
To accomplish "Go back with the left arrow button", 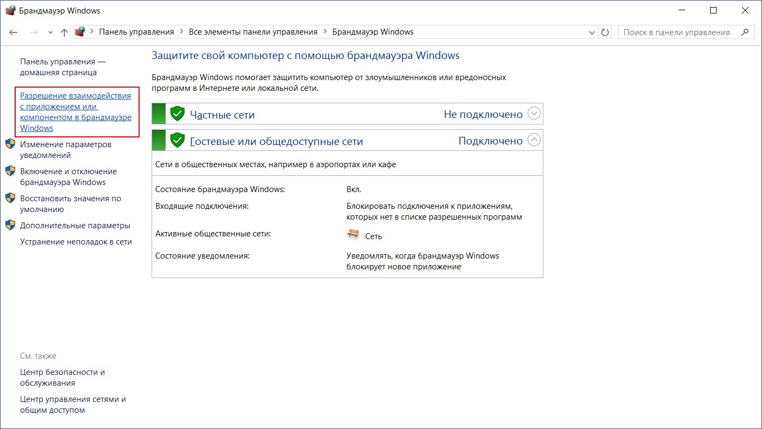I will [x=14, y=32].
